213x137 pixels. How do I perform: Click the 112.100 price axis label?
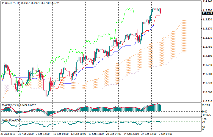click(x=207, y=56)
